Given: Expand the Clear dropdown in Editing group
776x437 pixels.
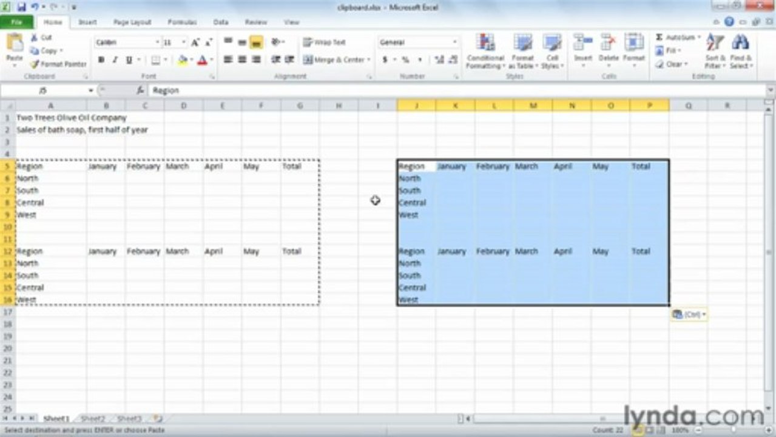Looking at the screenshot, I should [686, 64].
